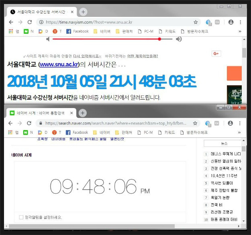The image size is (251, 235).
Task: Open trending item 1 데니스 무퀘게
Action: [226, 154]
